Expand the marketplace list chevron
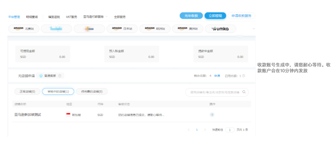Screen dimensions: 333x154 pyautogui.click(x=254, y=28)
